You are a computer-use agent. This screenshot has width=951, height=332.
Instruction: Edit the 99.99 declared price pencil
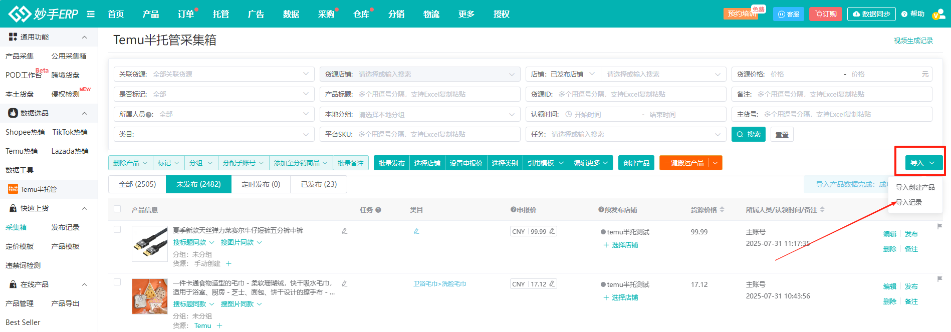(552, 231)
